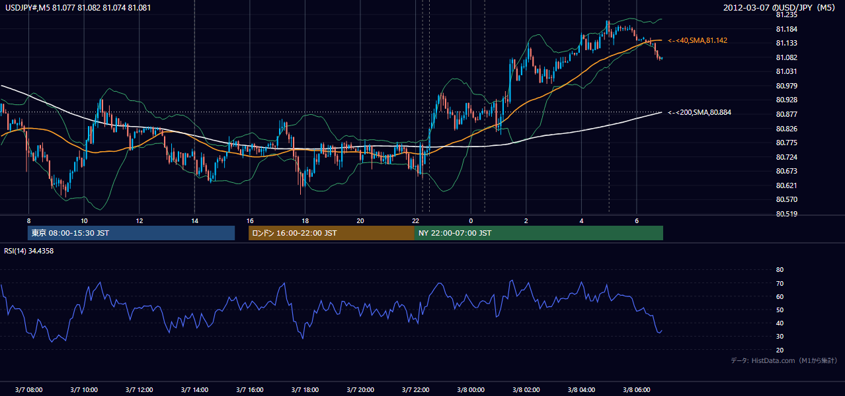Image resolution: width=845 pixels, height=396 pixels.
Task: Click RSI scale value 20
Action: pos(780,350)
